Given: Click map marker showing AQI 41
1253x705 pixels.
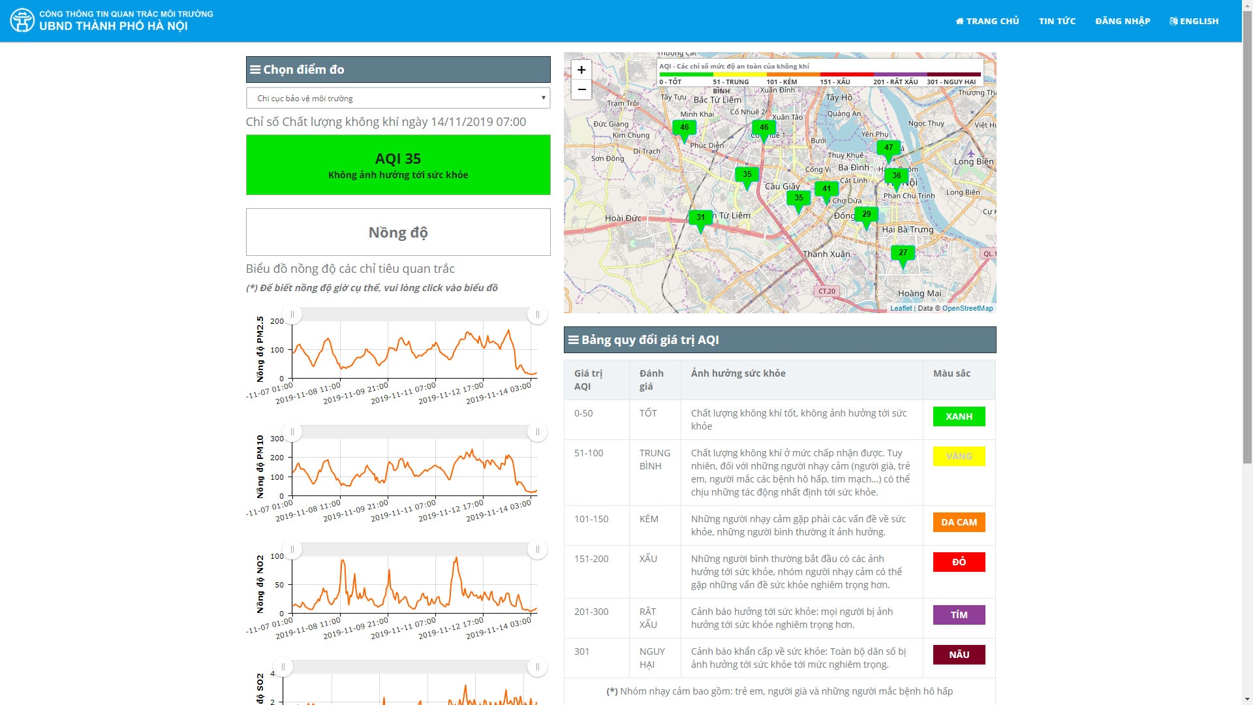Looking at the screenshot, I should tap(826, 190).
